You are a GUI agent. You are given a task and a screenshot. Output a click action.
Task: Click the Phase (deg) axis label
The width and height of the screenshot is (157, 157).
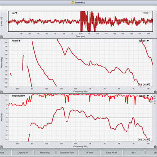pyautogui.click(x=2, y=62)
